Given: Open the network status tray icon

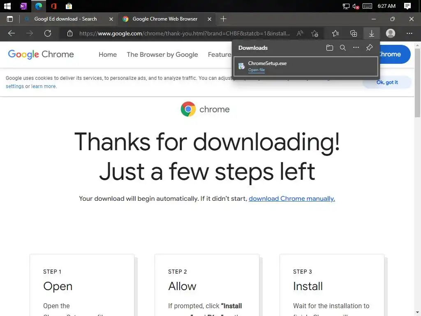Looking at the screenshot, I should (x=346, y=6).
